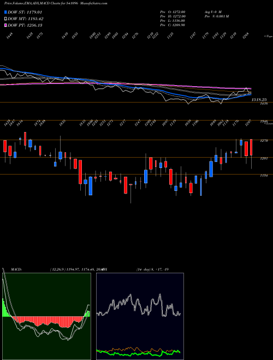The height and width of the screenshot is (360, 273).
Task: Open the MACD histogram chart panel
Action: [46, 316]
